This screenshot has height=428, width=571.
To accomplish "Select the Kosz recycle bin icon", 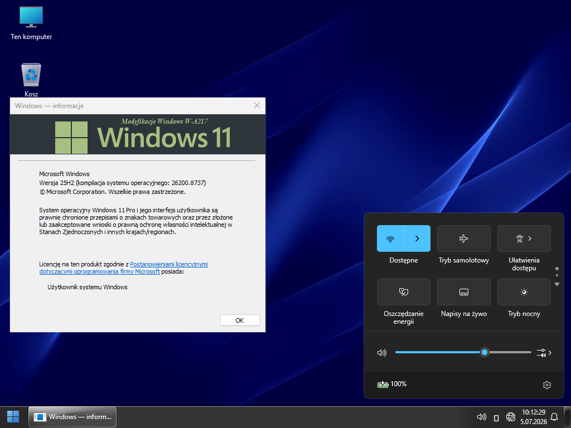I will pos(31,80).
